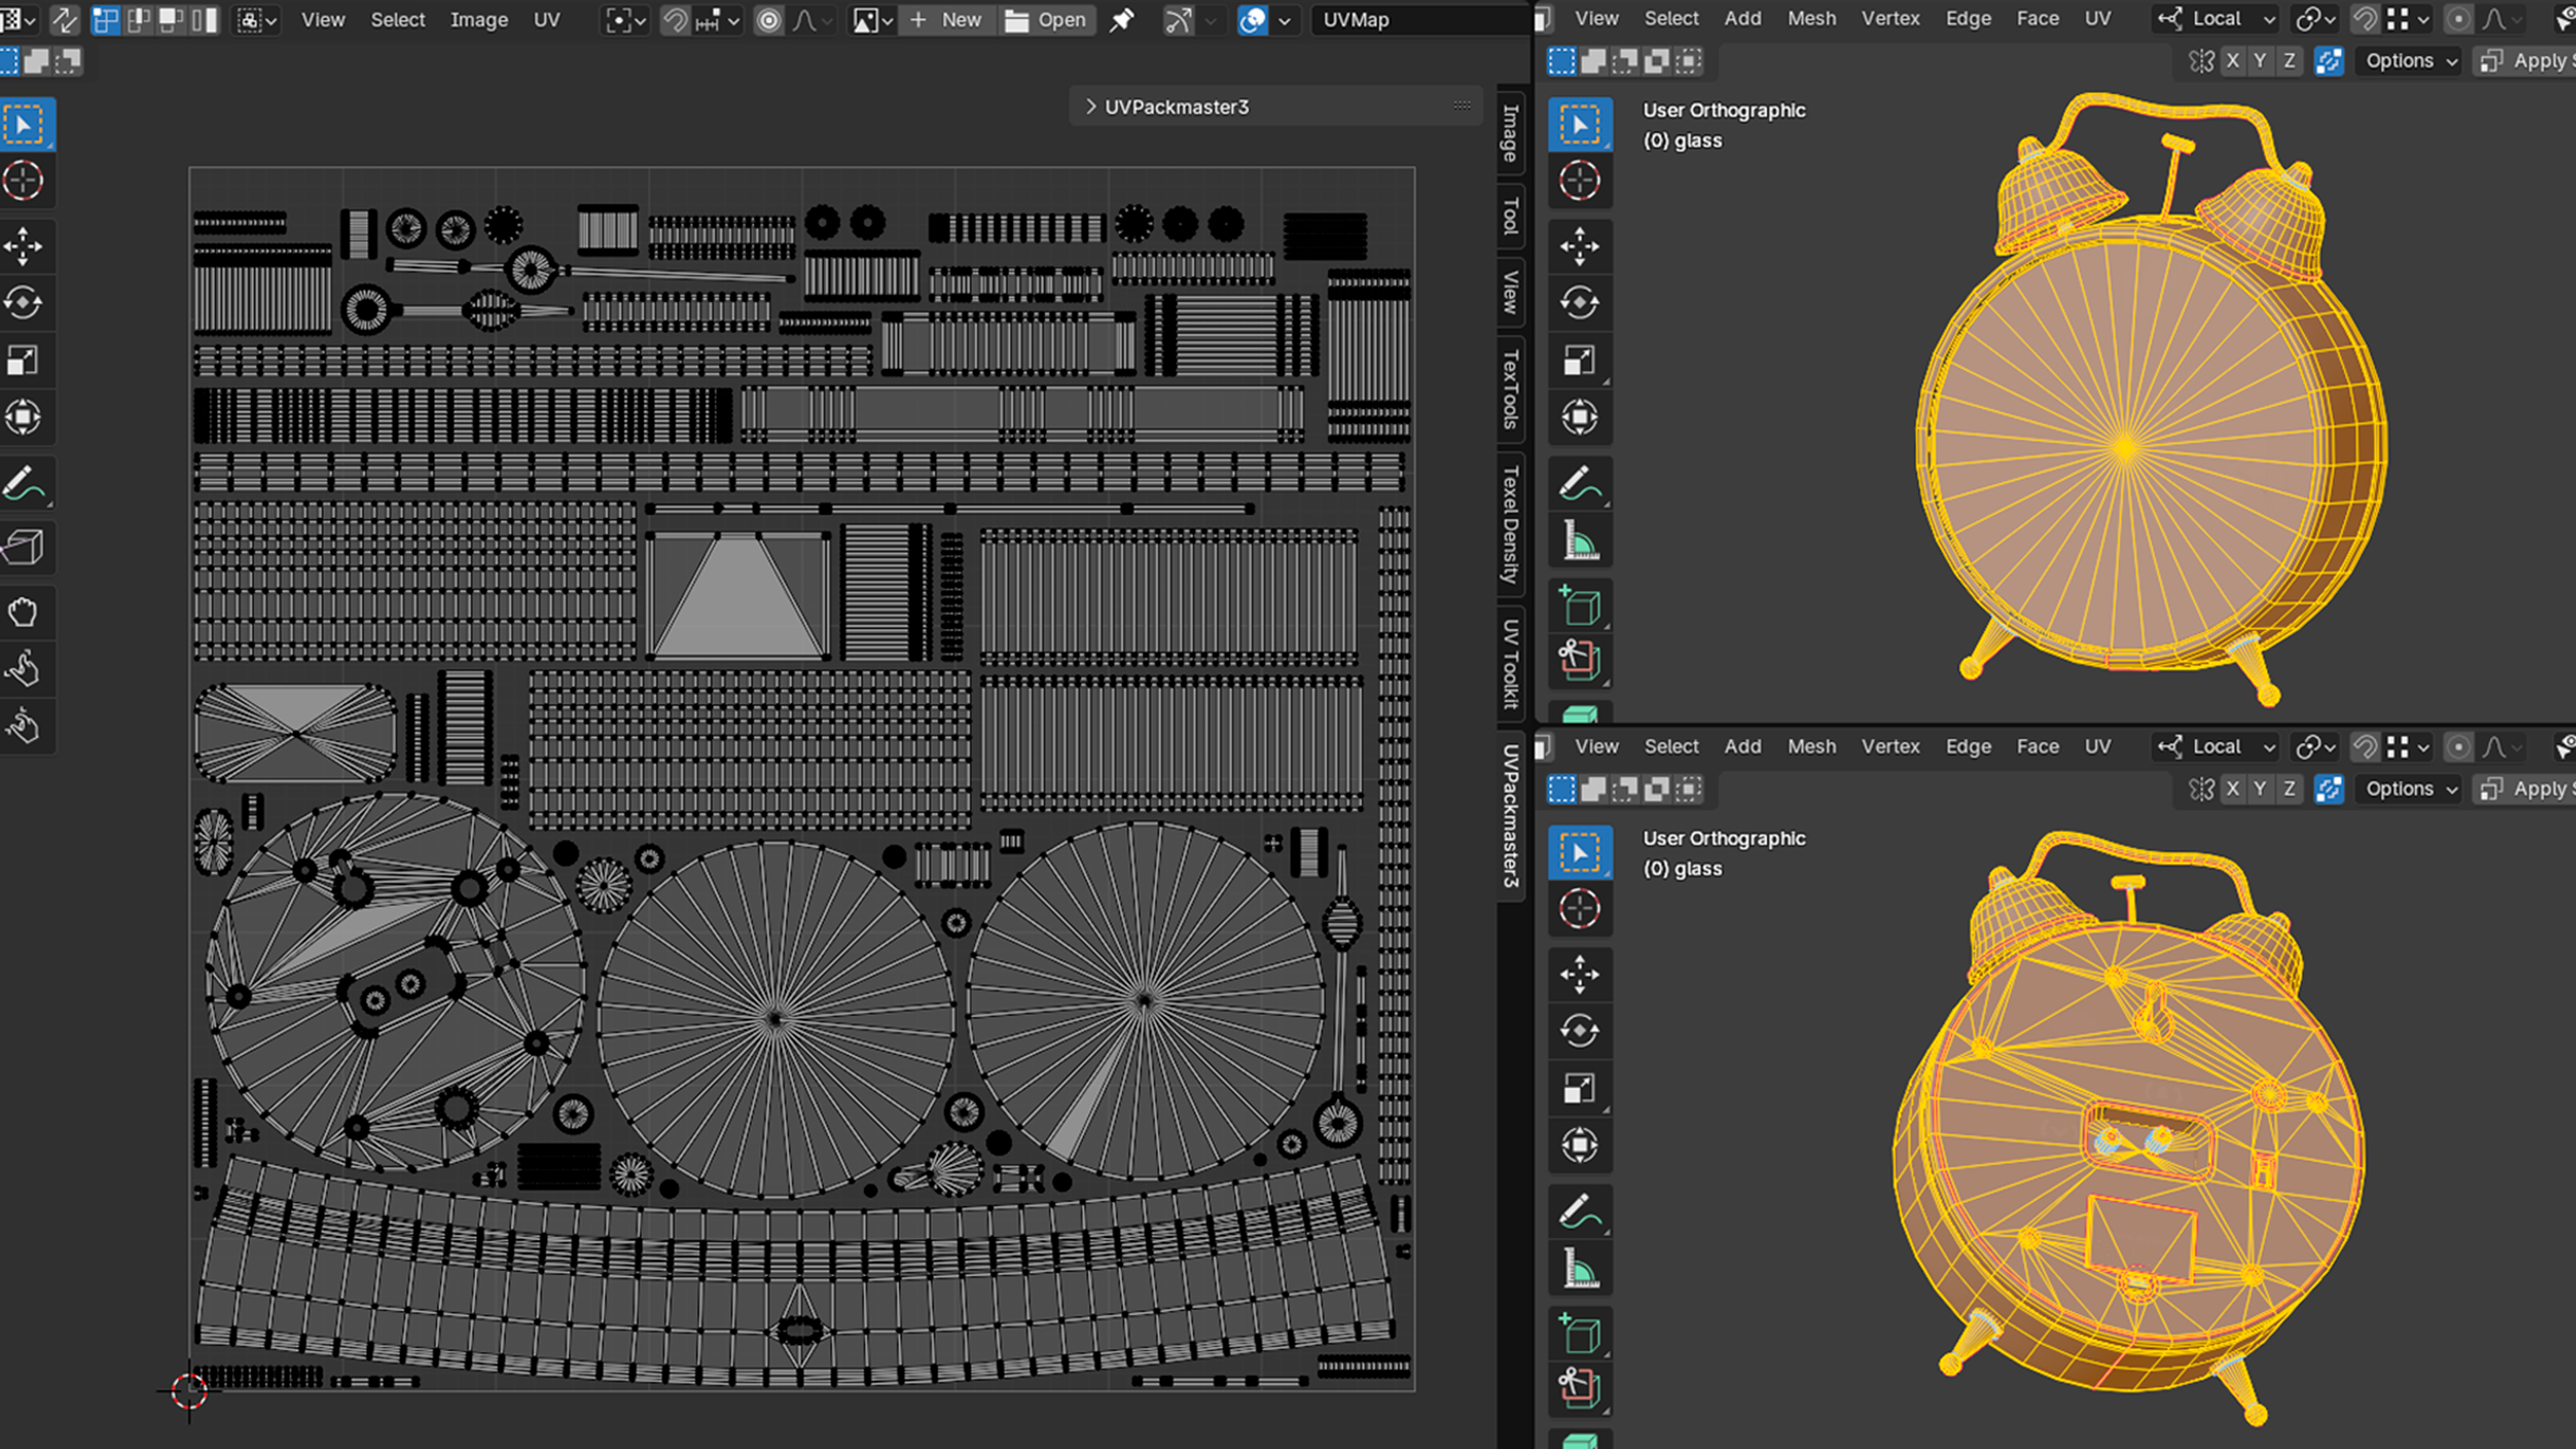Select the Transform tool in top viewport
Image resolution: width=2576 pixels, height=1449 pixels.
1579,417
